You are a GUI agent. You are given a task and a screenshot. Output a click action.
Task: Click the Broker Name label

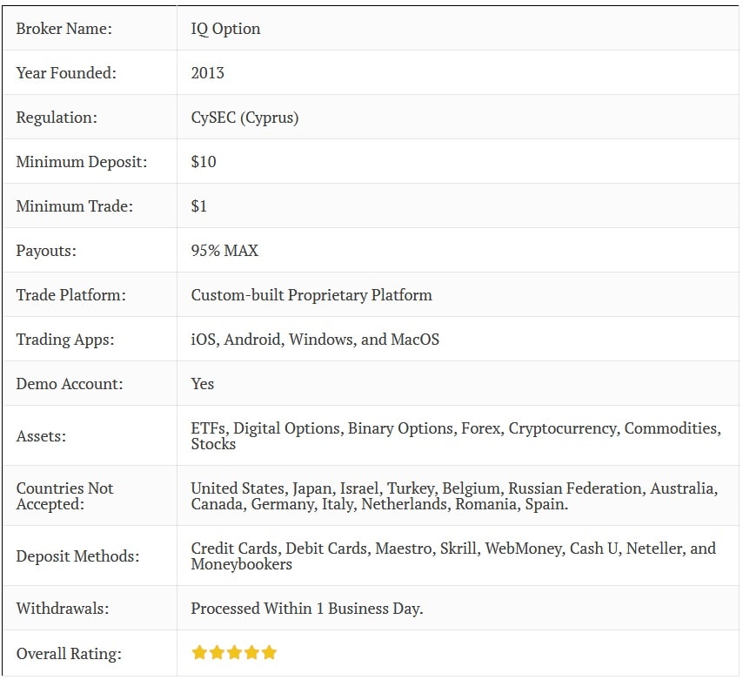64,29
